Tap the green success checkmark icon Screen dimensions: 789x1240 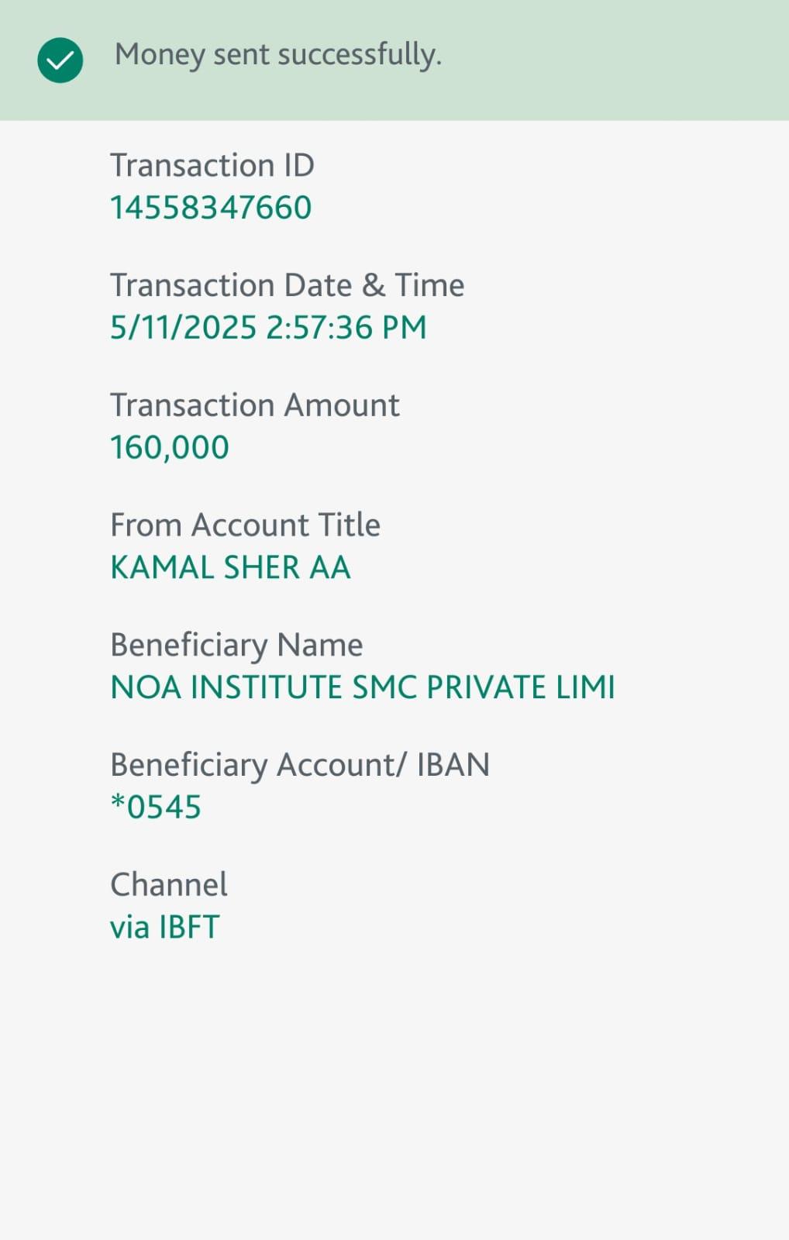coord(60,60)
